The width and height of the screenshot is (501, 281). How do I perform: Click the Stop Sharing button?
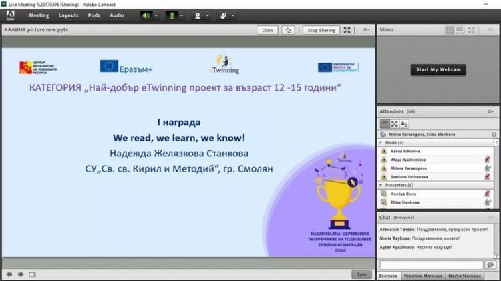pyautogui.click(x=321, y=30)
